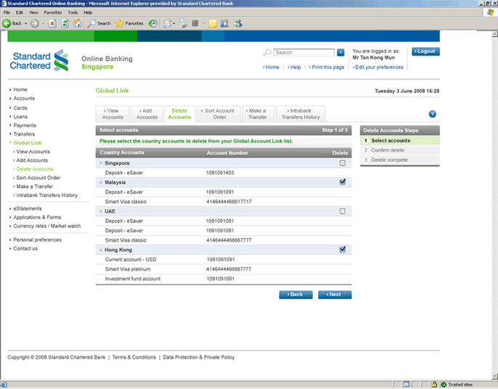This screenshot has width=498, height=389.
Task: Open the File menu
Action: point(7,12)
